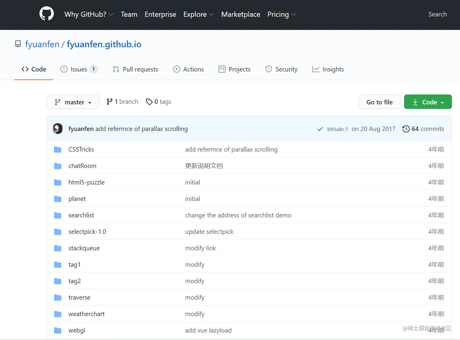Open the searchlist folder

click(x=81, y=215)
